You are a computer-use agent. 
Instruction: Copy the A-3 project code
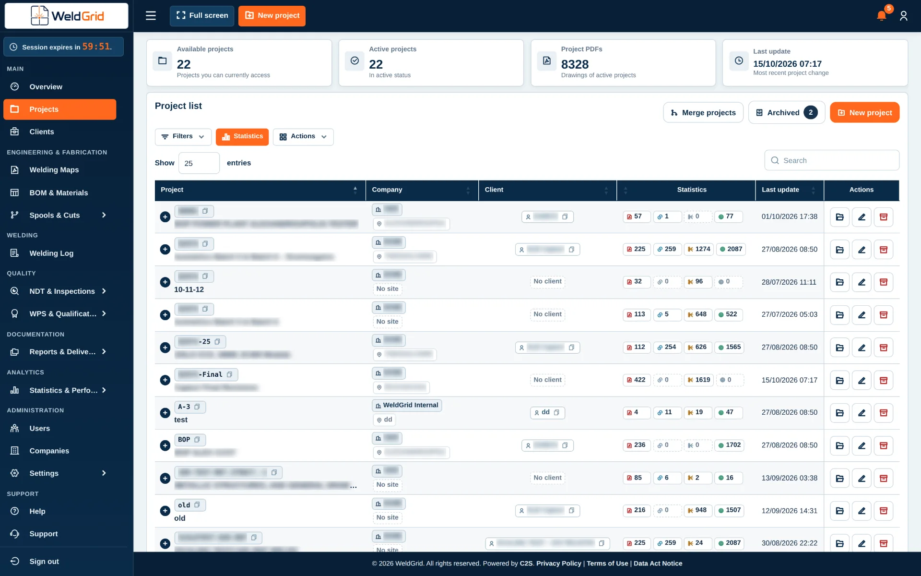[197, 407]
